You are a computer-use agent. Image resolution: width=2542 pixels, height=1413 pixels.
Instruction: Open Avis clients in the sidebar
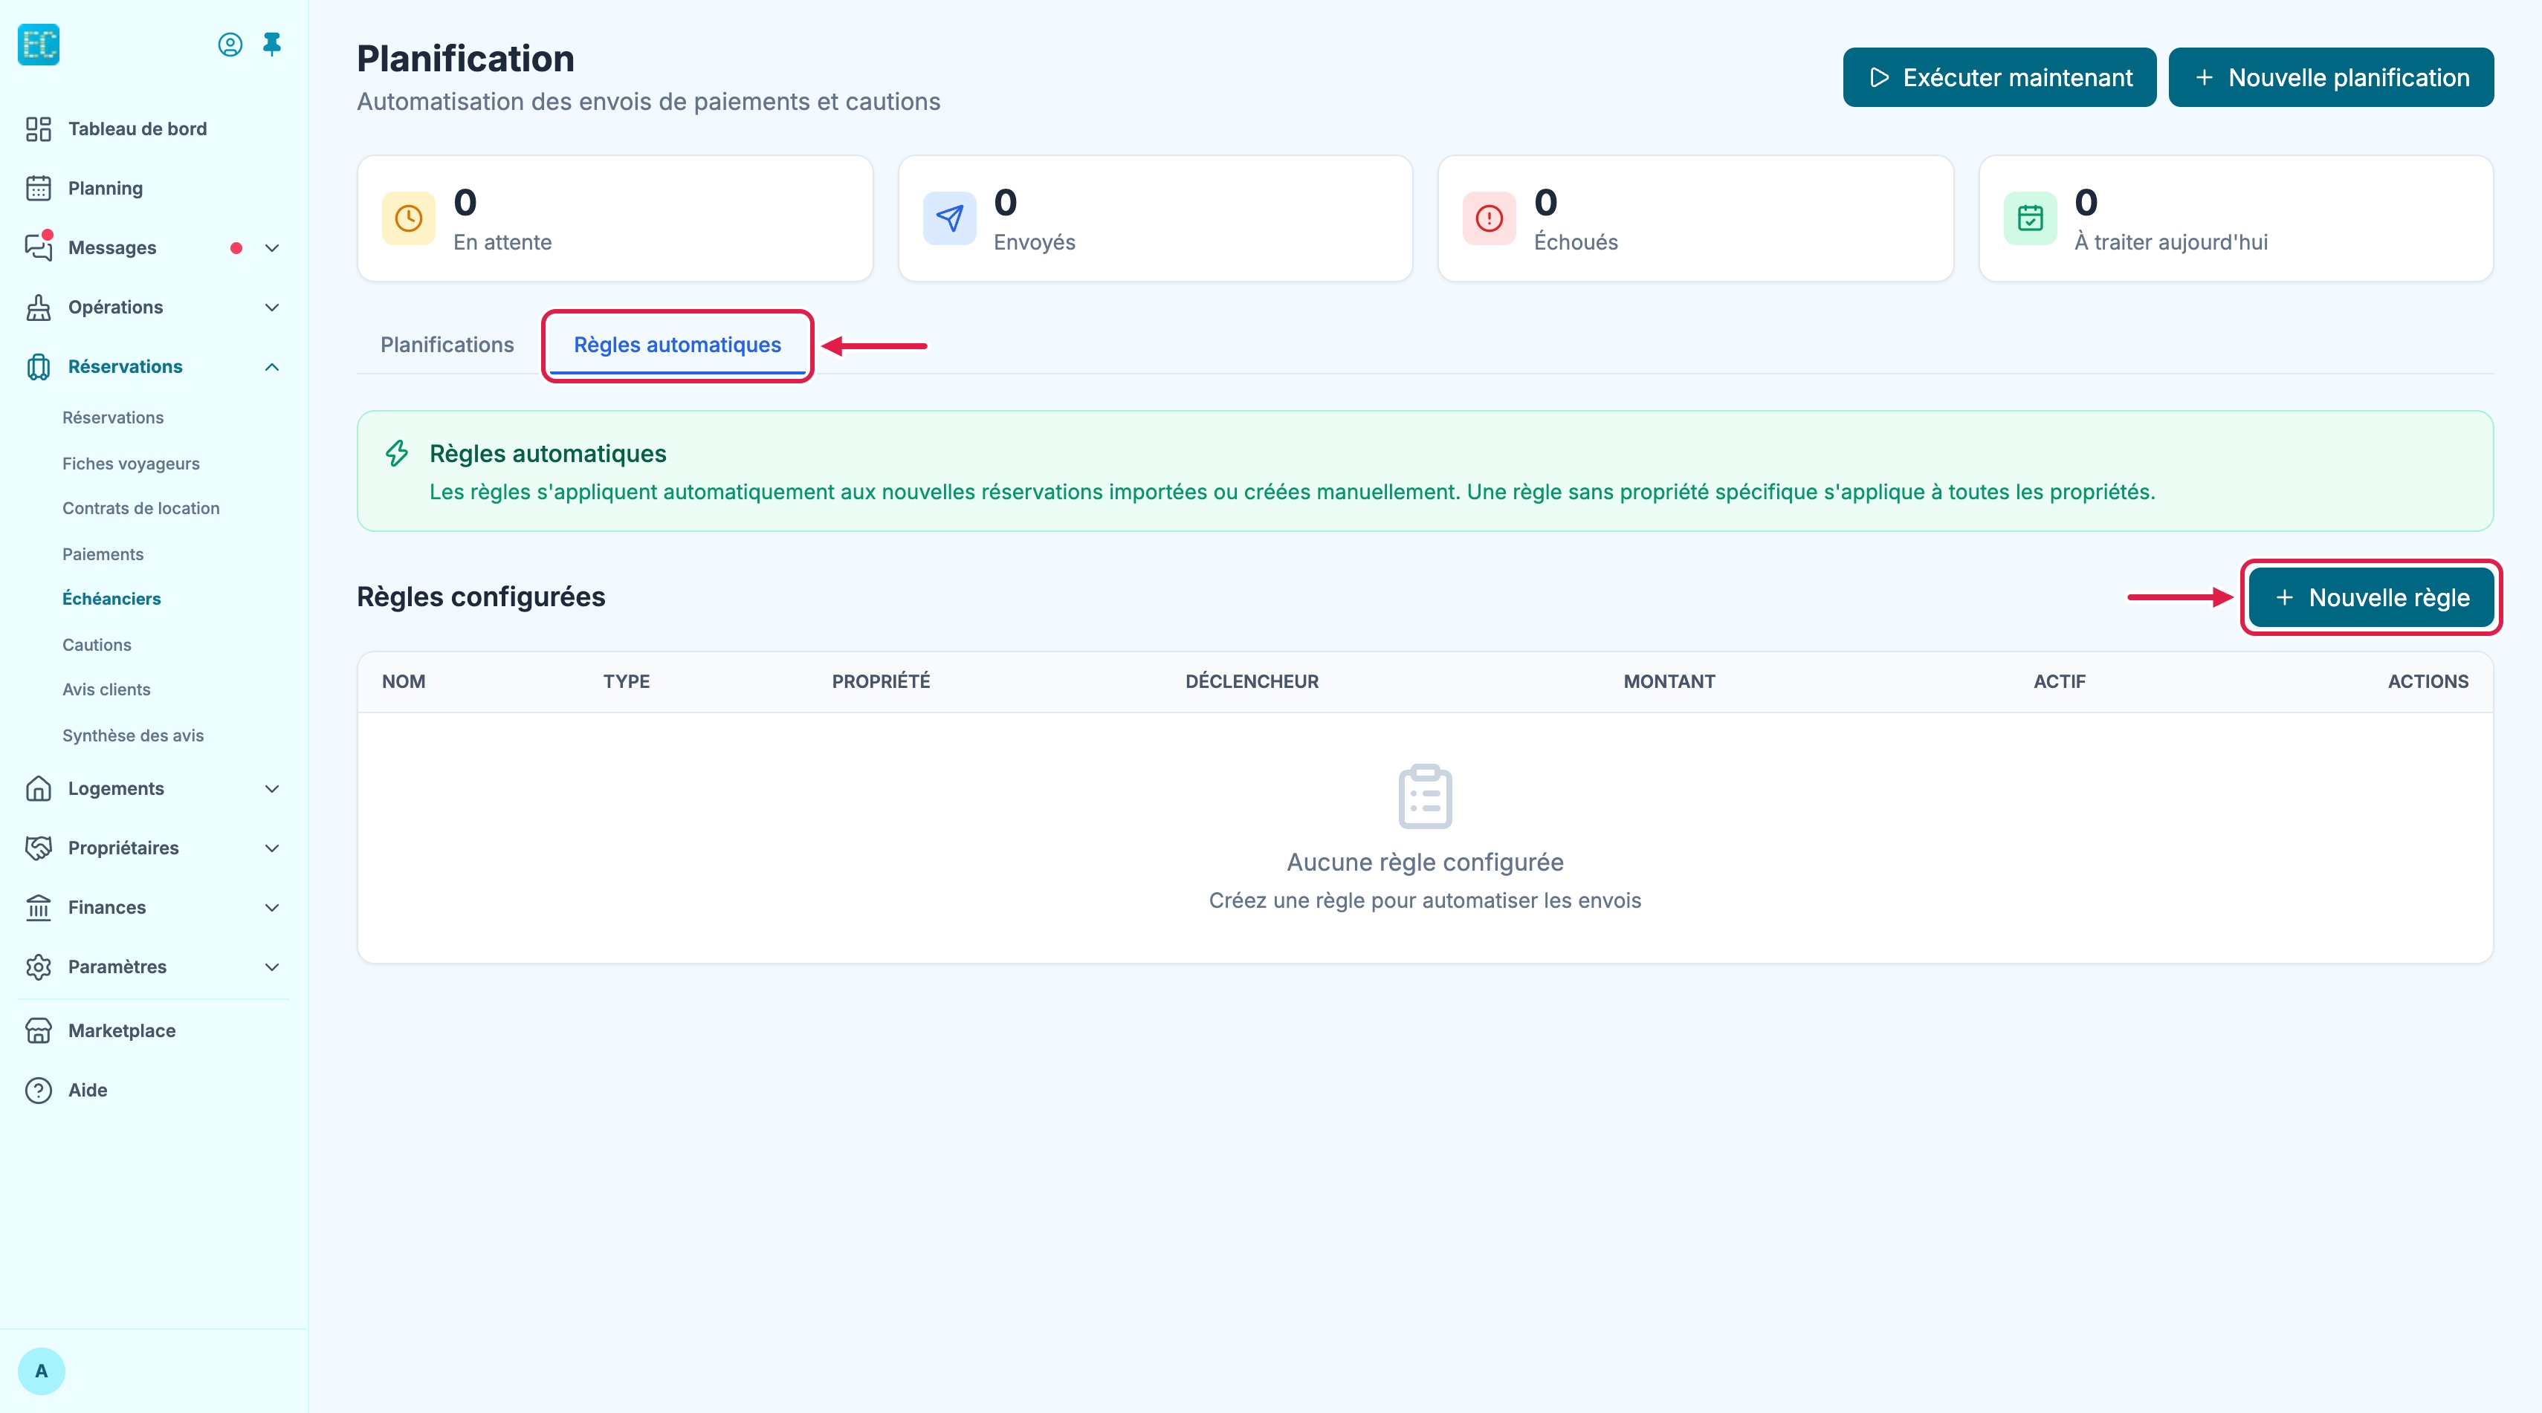(x=106, y=690)
